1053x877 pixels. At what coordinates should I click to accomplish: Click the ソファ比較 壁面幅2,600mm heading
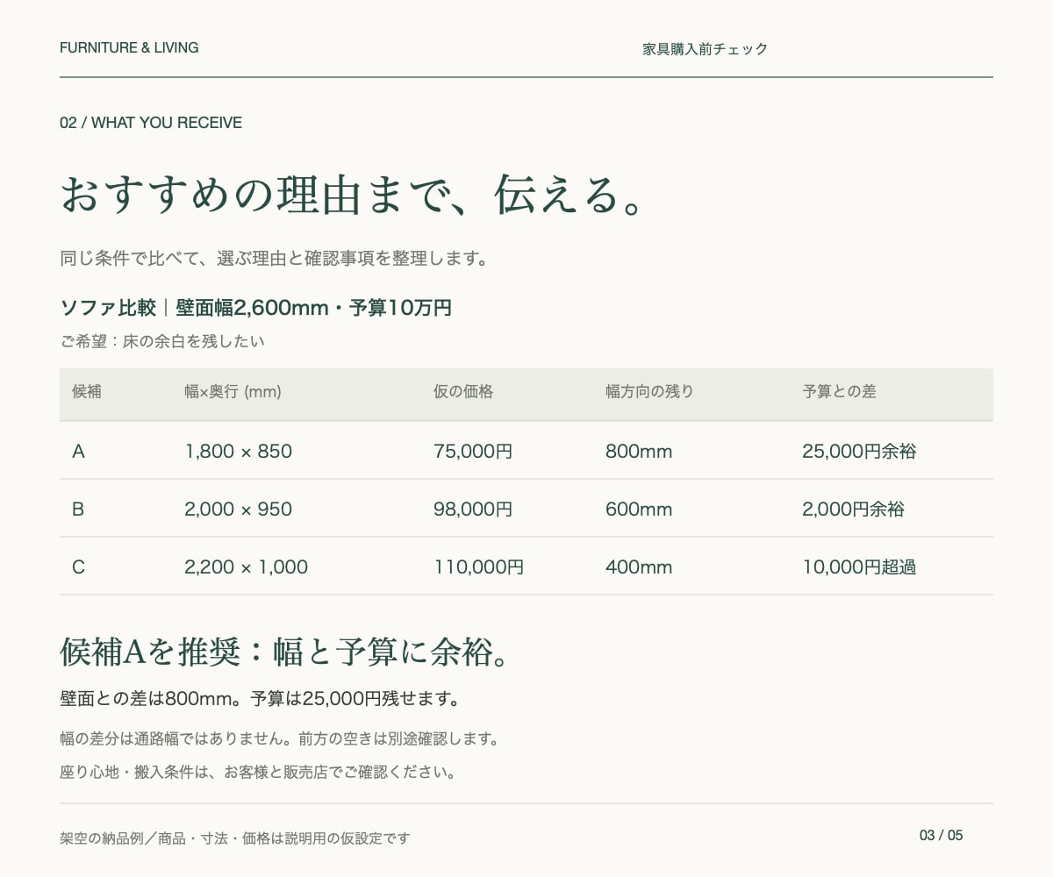click(x=255, y=308)
